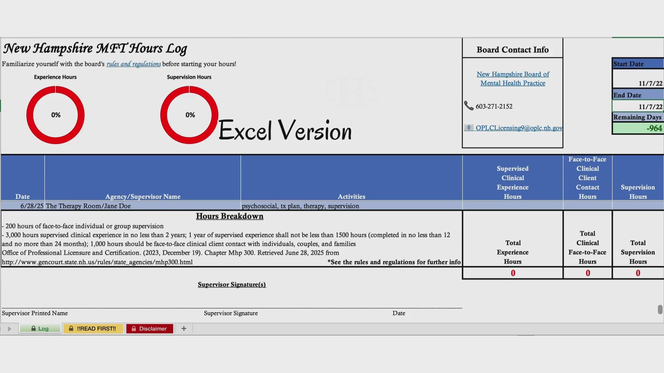Select empty Supervised Clinical Experience Hours cell for 6/28/25
This screenshot has width=664, height=373.
513,206
